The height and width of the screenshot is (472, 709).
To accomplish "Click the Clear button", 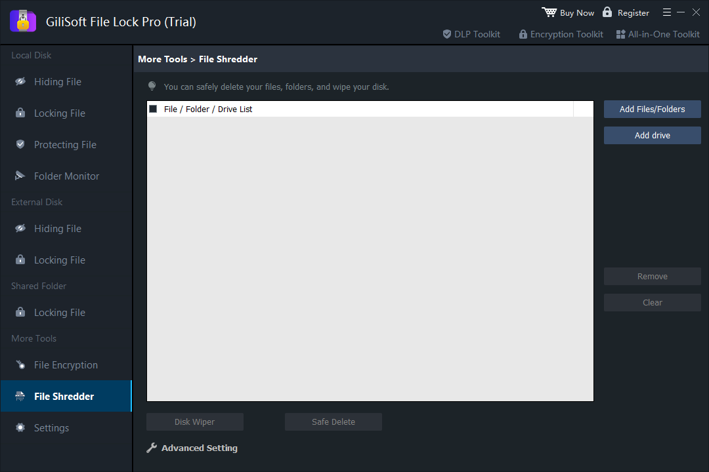I will (652, 303).
